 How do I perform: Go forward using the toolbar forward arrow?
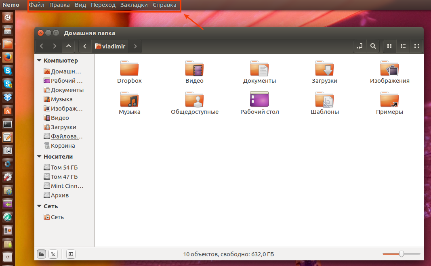(x=55, y=46)
